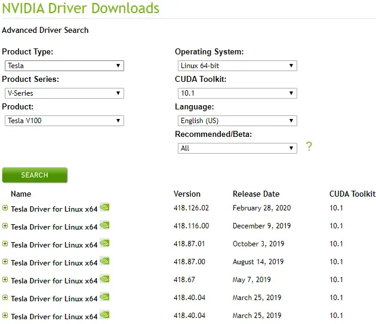The height and width of the screenshot is (324, 376).
Task: Click the NVIDIA logo icon beside driver 418.87.01
Action: click(x=104, y=243)
